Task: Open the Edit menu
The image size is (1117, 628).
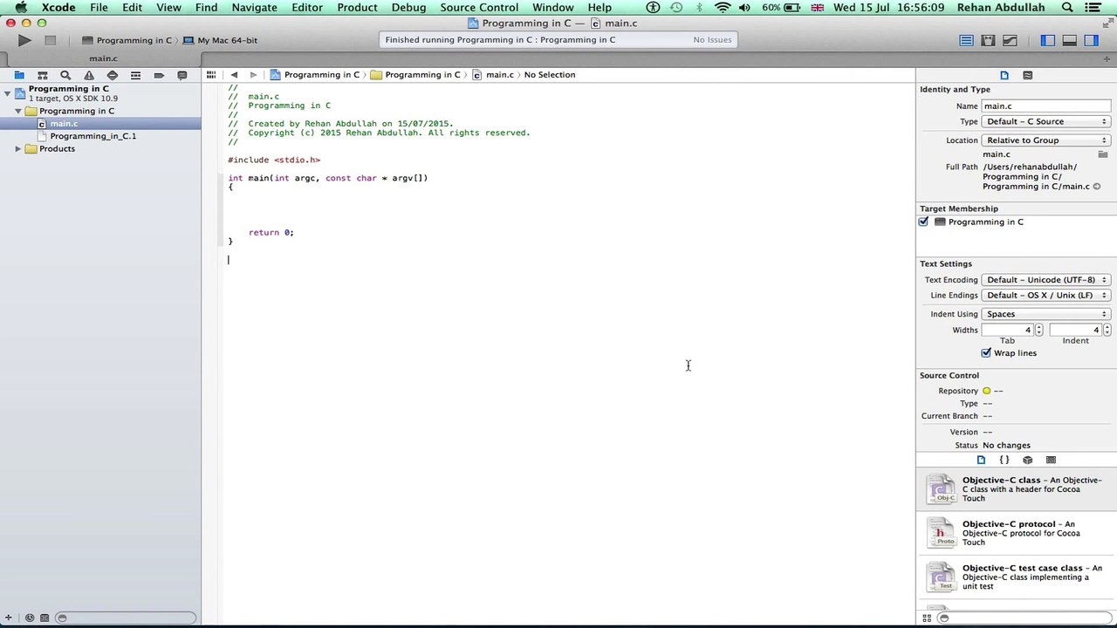Action: tap(132, 8)
